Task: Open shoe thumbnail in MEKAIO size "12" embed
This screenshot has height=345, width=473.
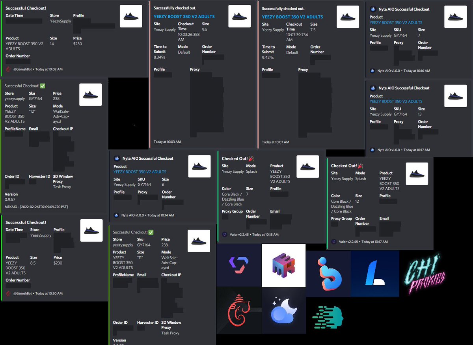Action: tap(90, 95)
